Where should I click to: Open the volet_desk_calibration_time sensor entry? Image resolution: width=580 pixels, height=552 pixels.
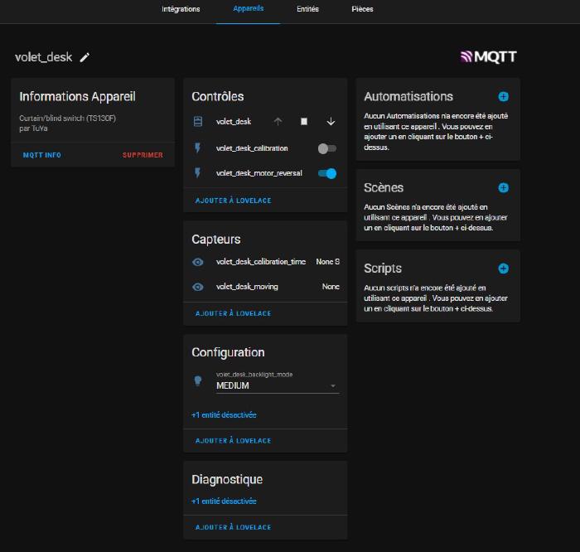(x=260, y=262)
